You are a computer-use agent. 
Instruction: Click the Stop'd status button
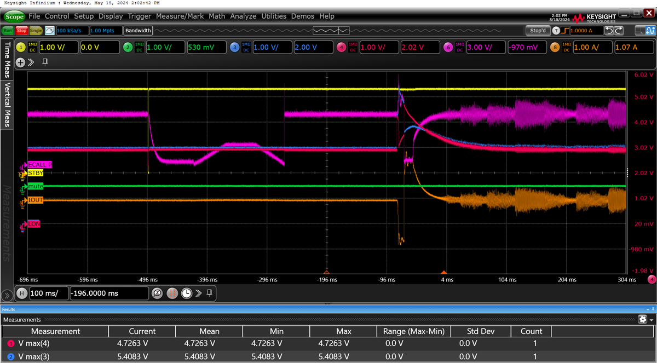pos(537,31)
